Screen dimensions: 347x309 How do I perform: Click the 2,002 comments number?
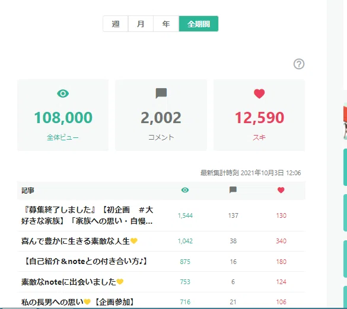(x=161, y=118)
